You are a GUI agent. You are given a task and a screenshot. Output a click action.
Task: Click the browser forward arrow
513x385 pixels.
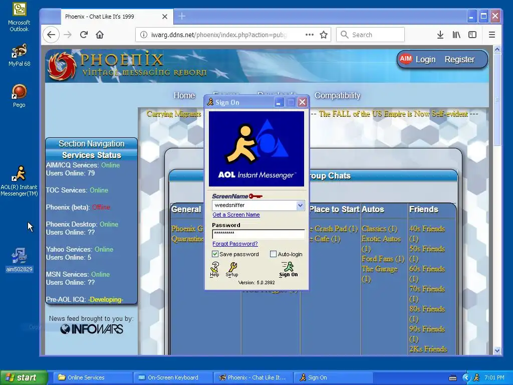[x=68, y=35]
